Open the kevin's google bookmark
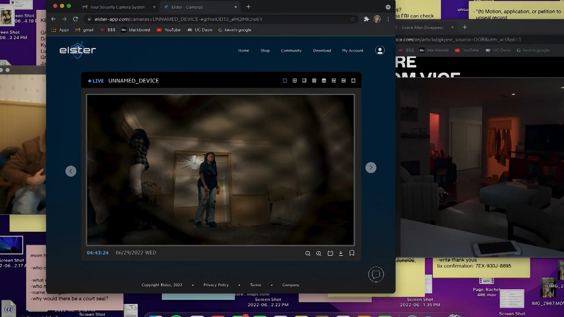Screen dimensions: 564x317 (235, 30)
